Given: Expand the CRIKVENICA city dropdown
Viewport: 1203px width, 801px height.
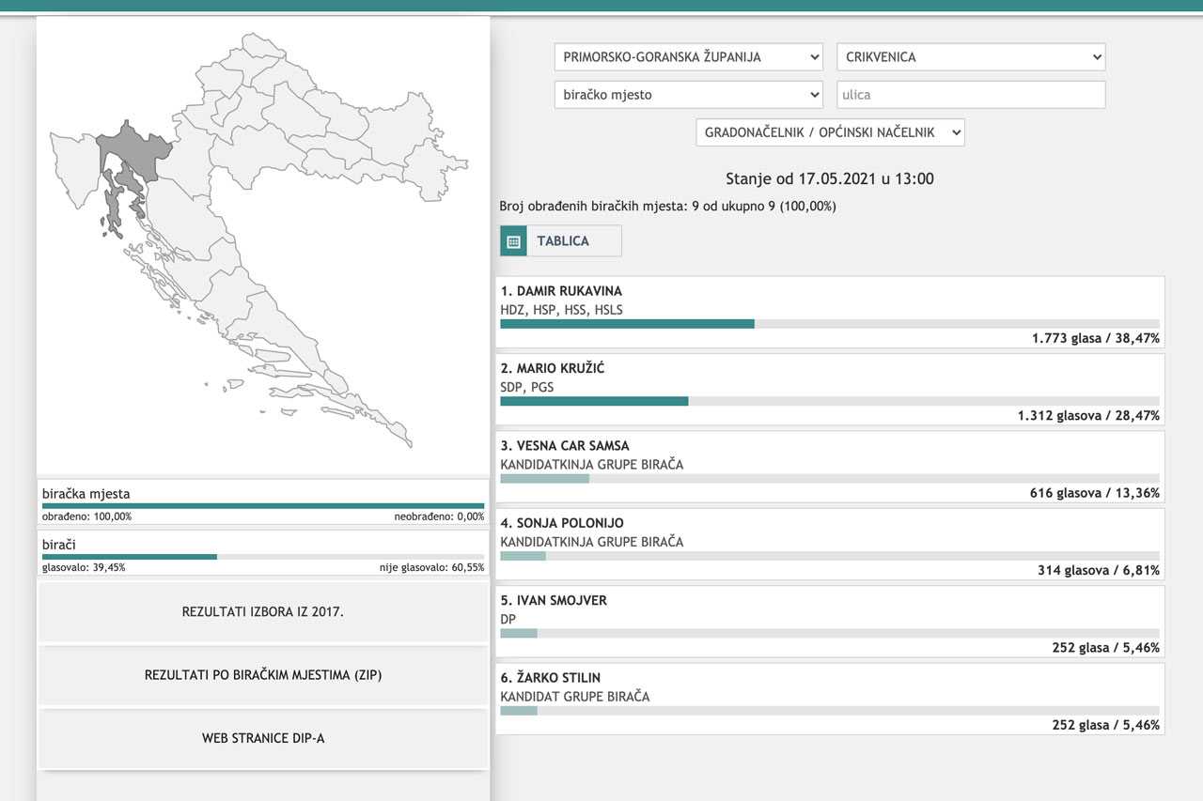Looking at the screenshot, I should click(970, 57).
